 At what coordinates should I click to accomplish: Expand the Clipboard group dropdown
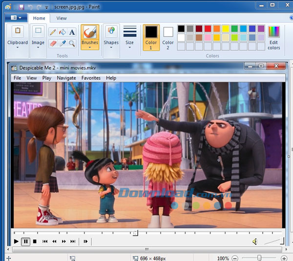[18, 48]
